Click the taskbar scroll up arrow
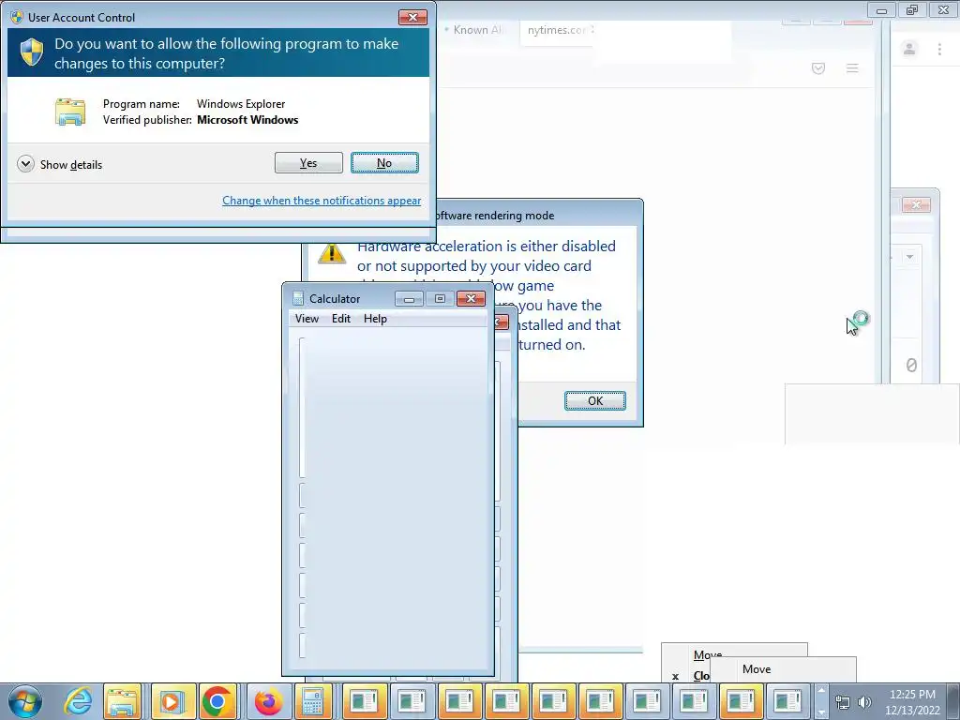The height and width of the screenshot is (720, 960). [x=821, y=691]
